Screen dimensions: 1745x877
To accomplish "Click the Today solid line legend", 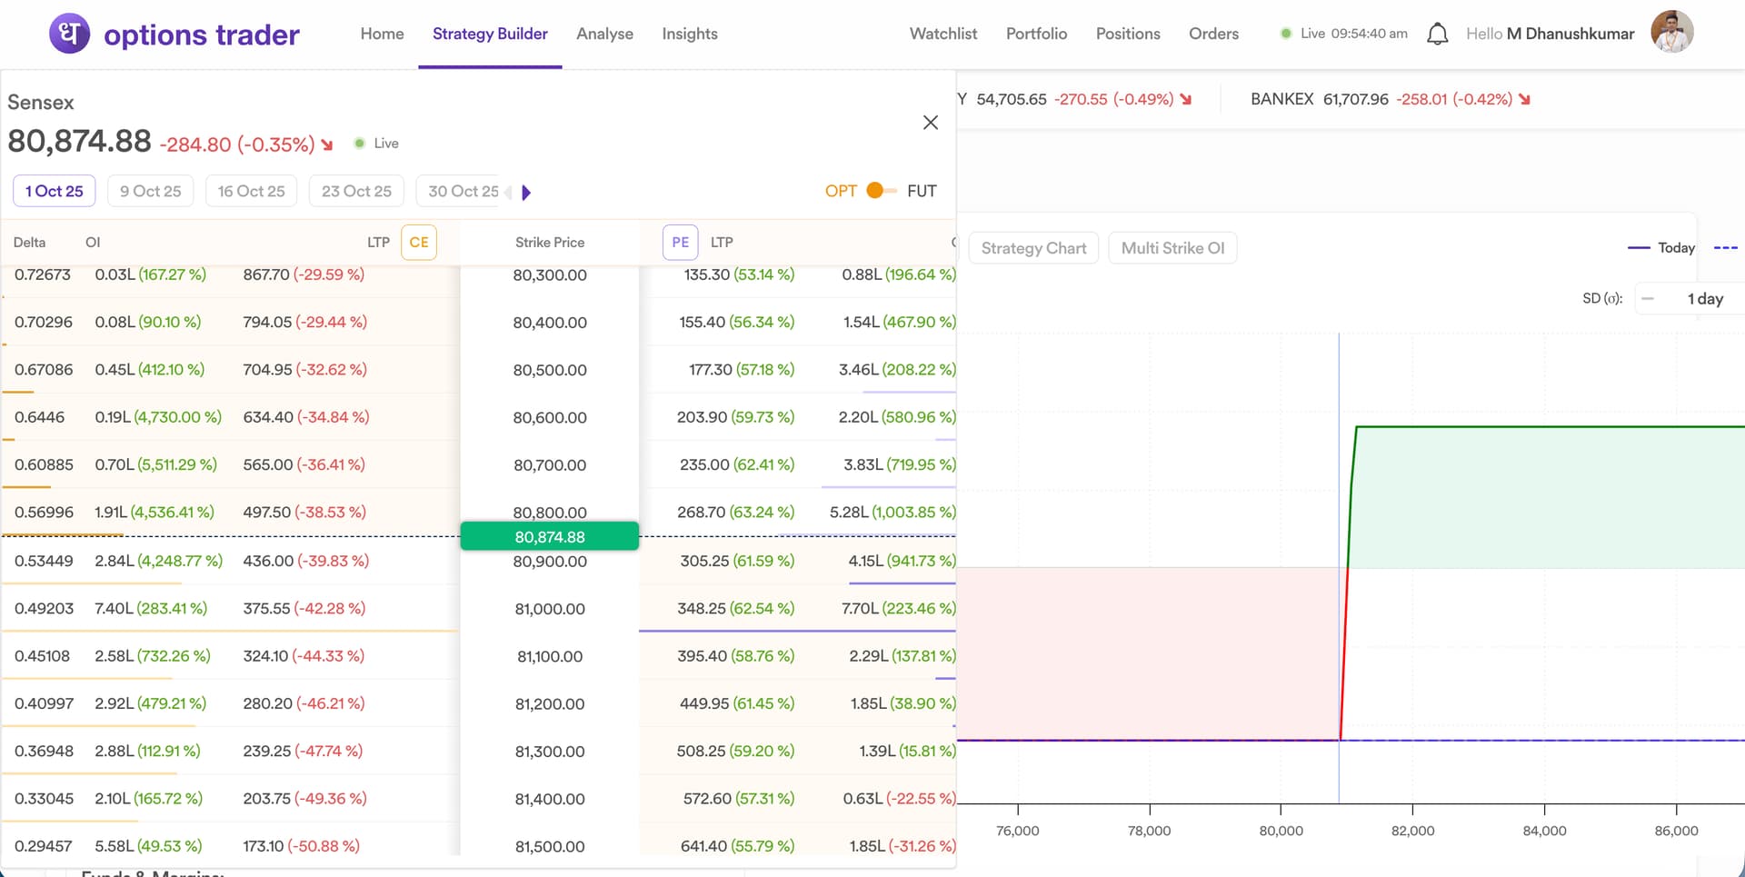I will tap(1661, 248).
